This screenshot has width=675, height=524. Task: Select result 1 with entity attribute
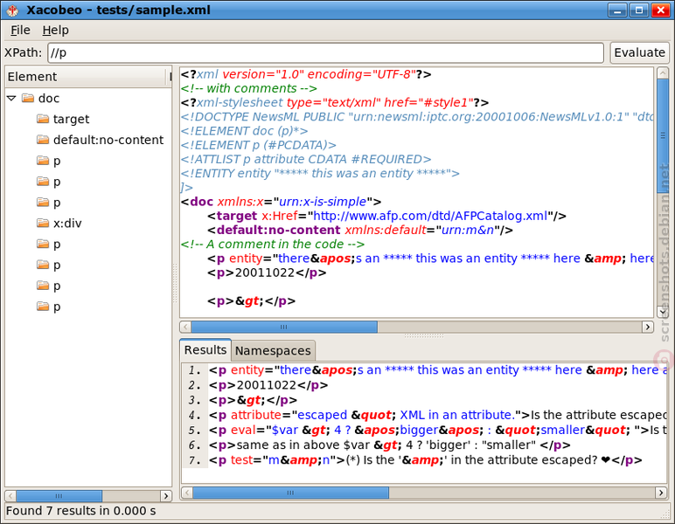click(x=437, y=370)
